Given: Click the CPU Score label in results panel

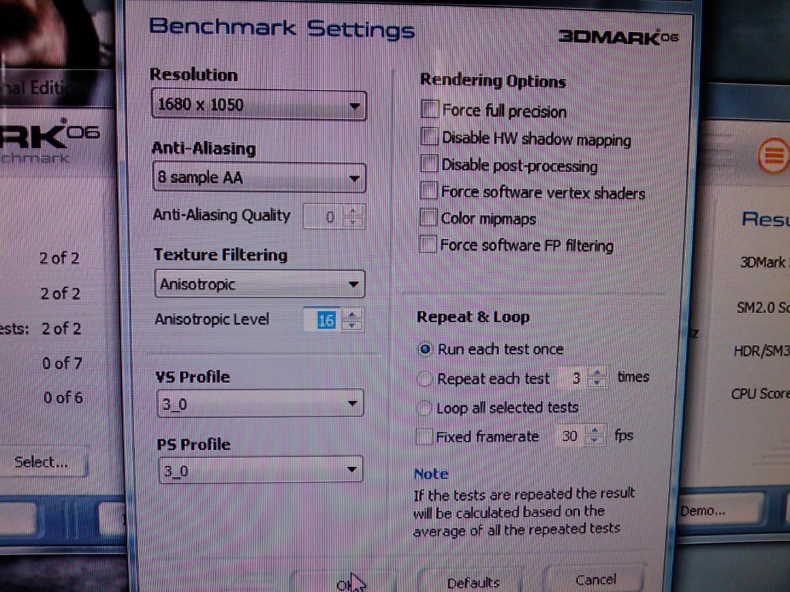Looking at the screenshot, I should pyautogui.click(x=760, y=393).
